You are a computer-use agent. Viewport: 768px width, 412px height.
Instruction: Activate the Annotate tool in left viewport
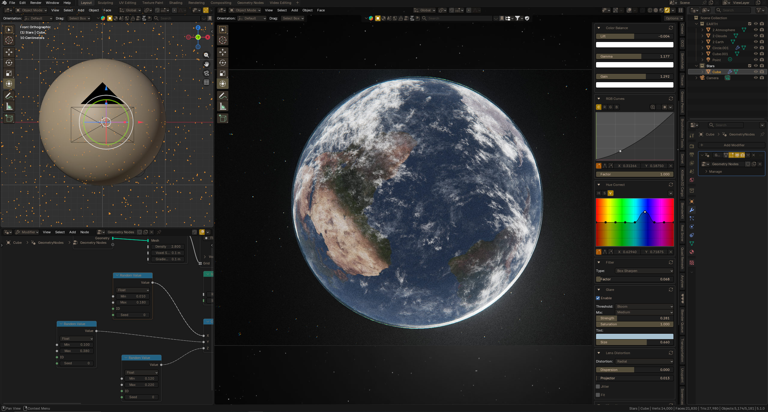(x=9, y=96)
